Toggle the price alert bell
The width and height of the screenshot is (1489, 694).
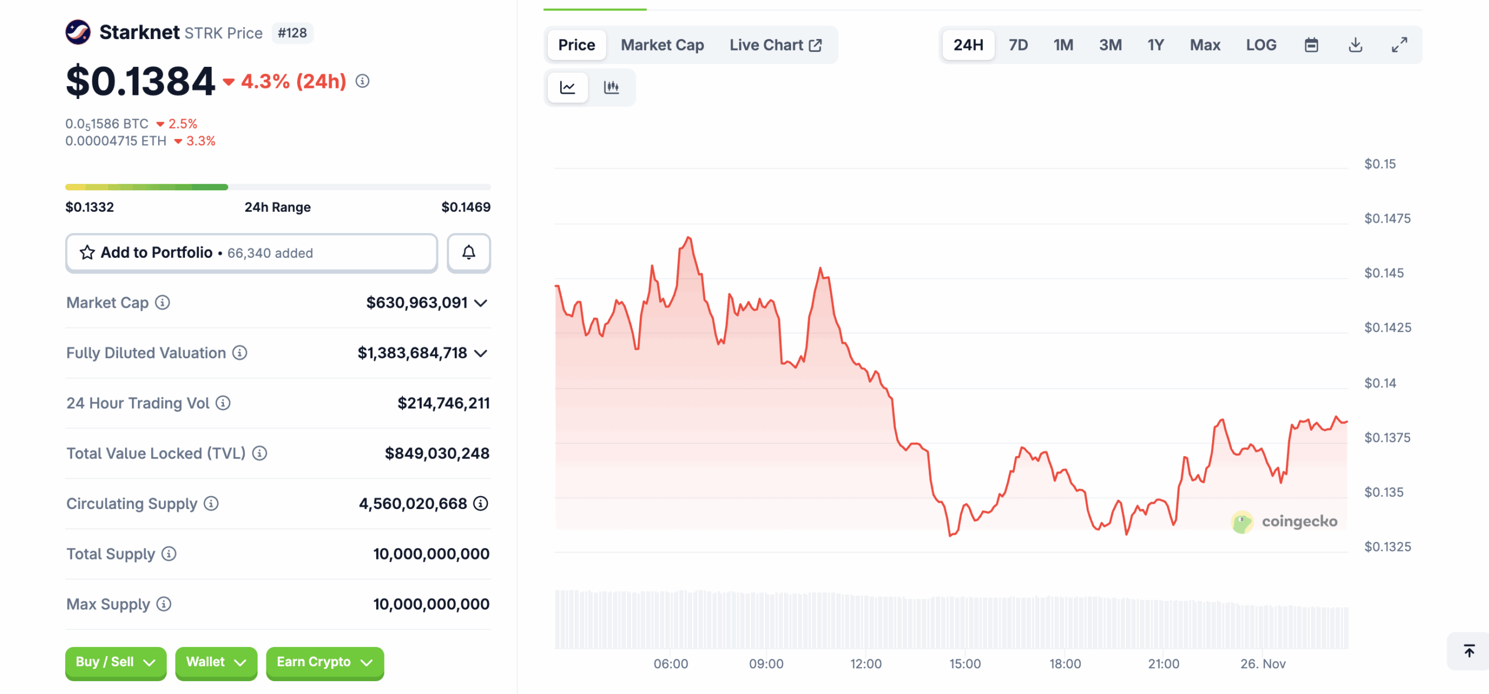469,252
